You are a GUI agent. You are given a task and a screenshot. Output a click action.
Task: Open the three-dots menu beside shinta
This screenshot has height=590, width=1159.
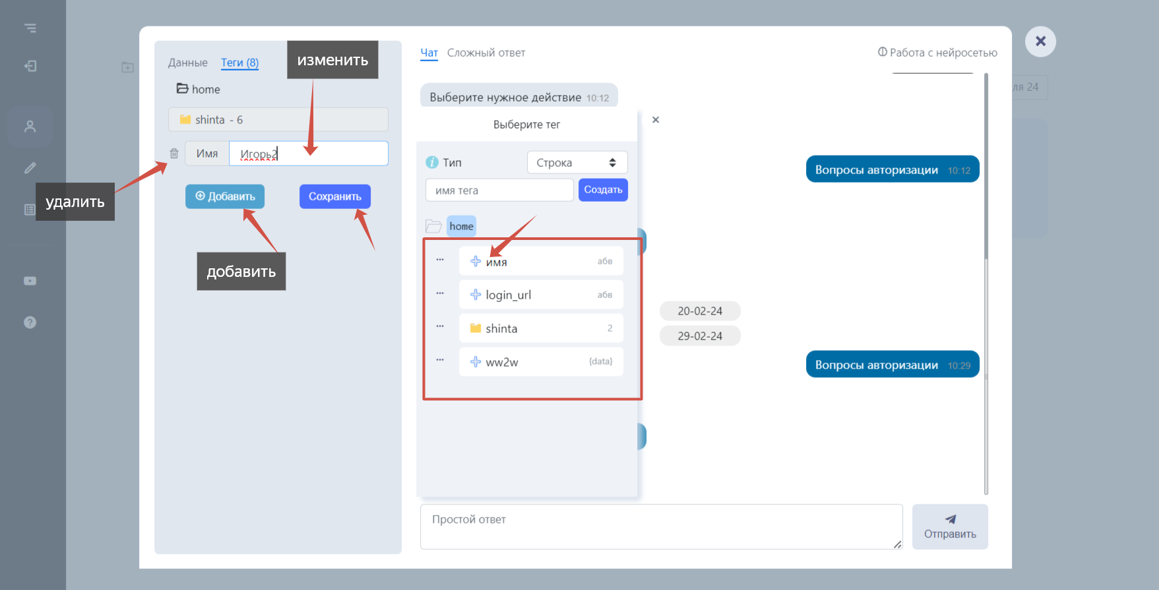pyautogui.click(x=440, y=326)
